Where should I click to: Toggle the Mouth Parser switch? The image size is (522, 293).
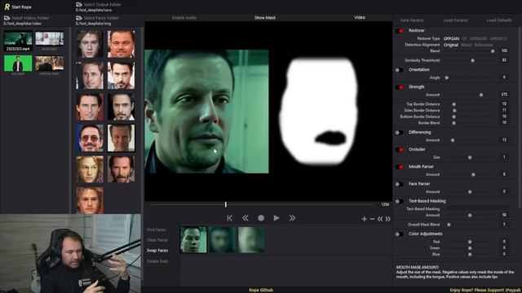[400, 167]
